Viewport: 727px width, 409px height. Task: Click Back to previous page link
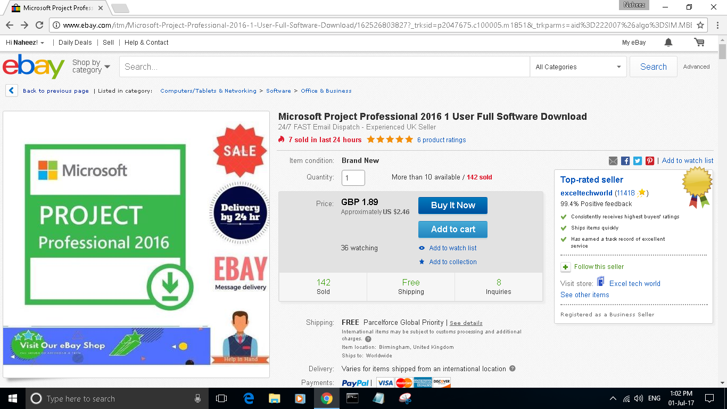[x=56, y=91]
